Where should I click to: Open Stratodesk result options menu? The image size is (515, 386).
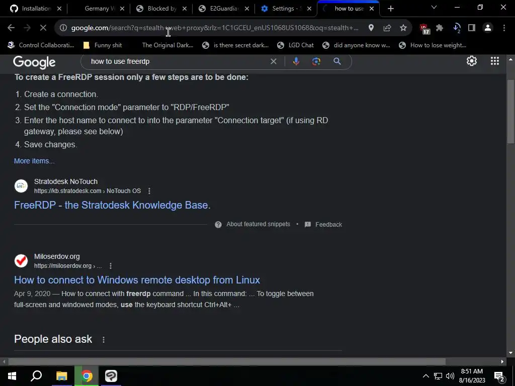(149, 191)
